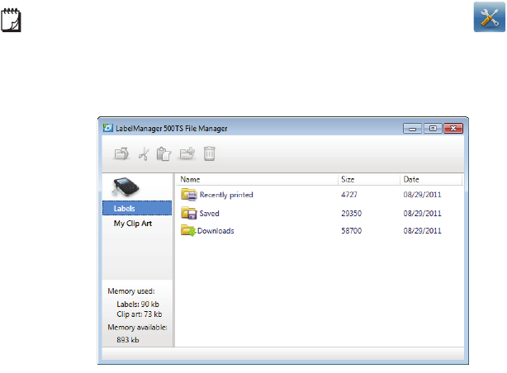Click the date of Downloads row
Image resolution: width=507 pixels, height=373 pixels.
click(422, 231)
